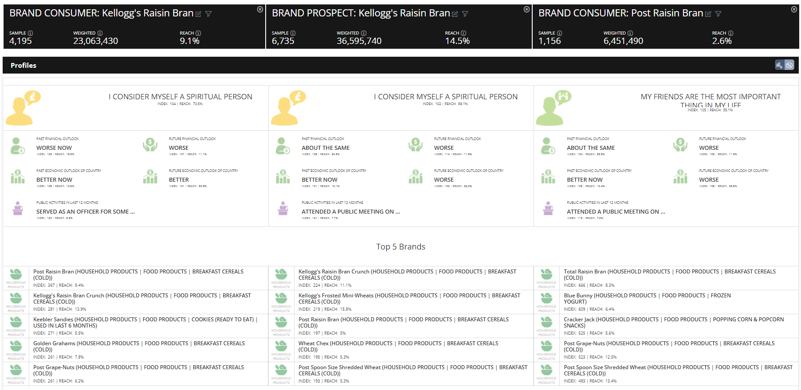This screenshot has width=801, height=390.
Task: Show Sample info for Brand Prospect
Action: click(293, 33)
